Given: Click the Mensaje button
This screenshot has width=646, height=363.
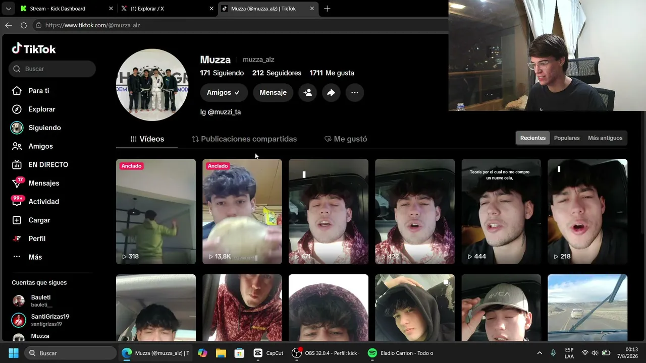Looking at the screenshot, I should pos(273,93).
